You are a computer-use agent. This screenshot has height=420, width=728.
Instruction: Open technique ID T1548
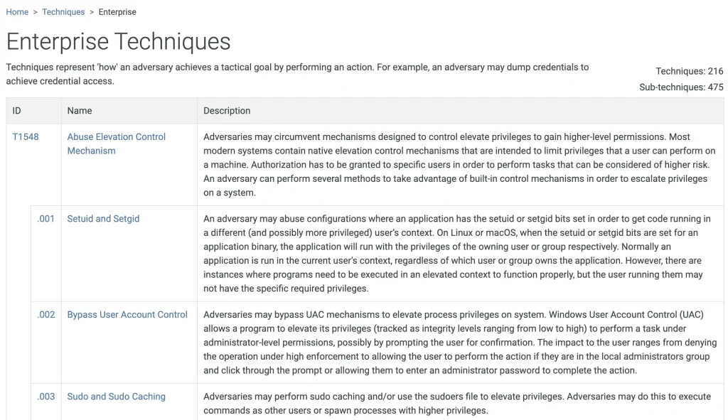pyautogui.click(x=26, y=136)
